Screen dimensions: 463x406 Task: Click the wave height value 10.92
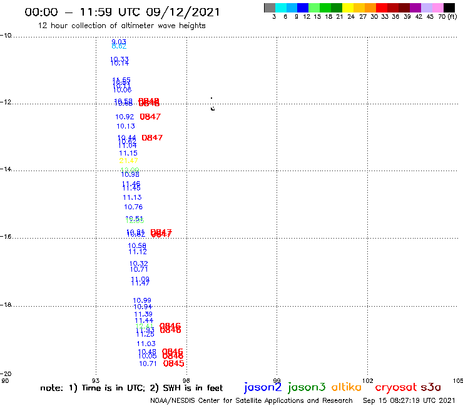pos(125,117)
